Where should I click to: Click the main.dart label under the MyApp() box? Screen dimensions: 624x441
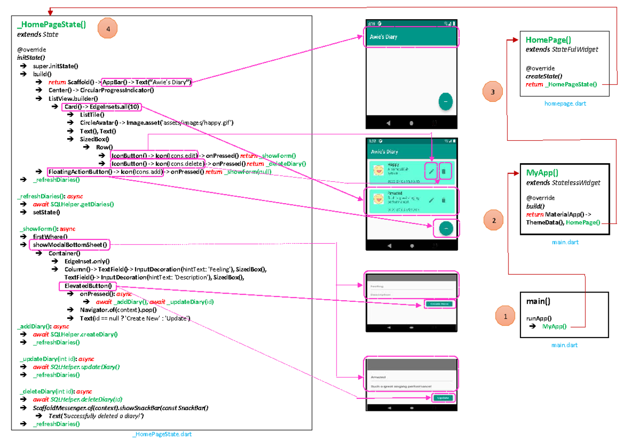[x=565, y=242]
